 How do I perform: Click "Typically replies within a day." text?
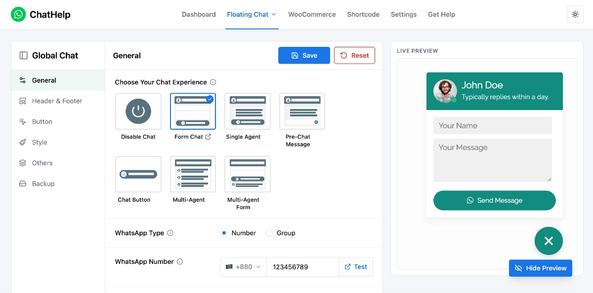[505, 97]
